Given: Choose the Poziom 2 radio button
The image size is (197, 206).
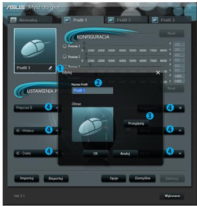Looking at the screenshot, I should click(x=64, y=56).
